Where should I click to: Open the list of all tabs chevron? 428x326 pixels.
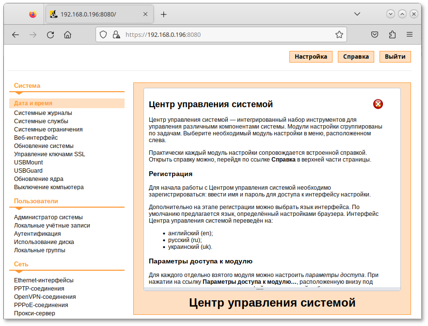[357, 14]
